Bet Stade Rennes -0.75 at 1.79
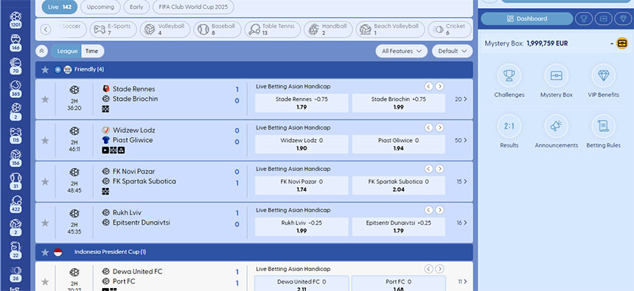 (x=302, y=103)
